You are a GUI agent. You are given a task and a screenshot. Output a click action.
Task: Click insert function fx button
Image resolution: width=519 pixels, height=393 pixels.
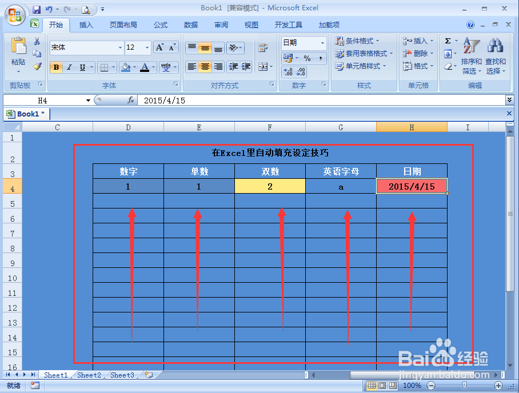pyautogui.click(x=131, y=100)
